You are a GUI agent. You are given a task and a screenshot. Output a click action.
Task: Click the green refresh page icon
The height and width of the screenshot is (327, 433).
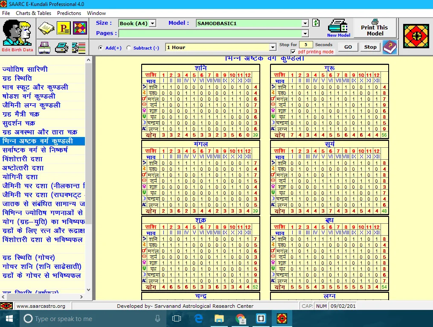316,23
